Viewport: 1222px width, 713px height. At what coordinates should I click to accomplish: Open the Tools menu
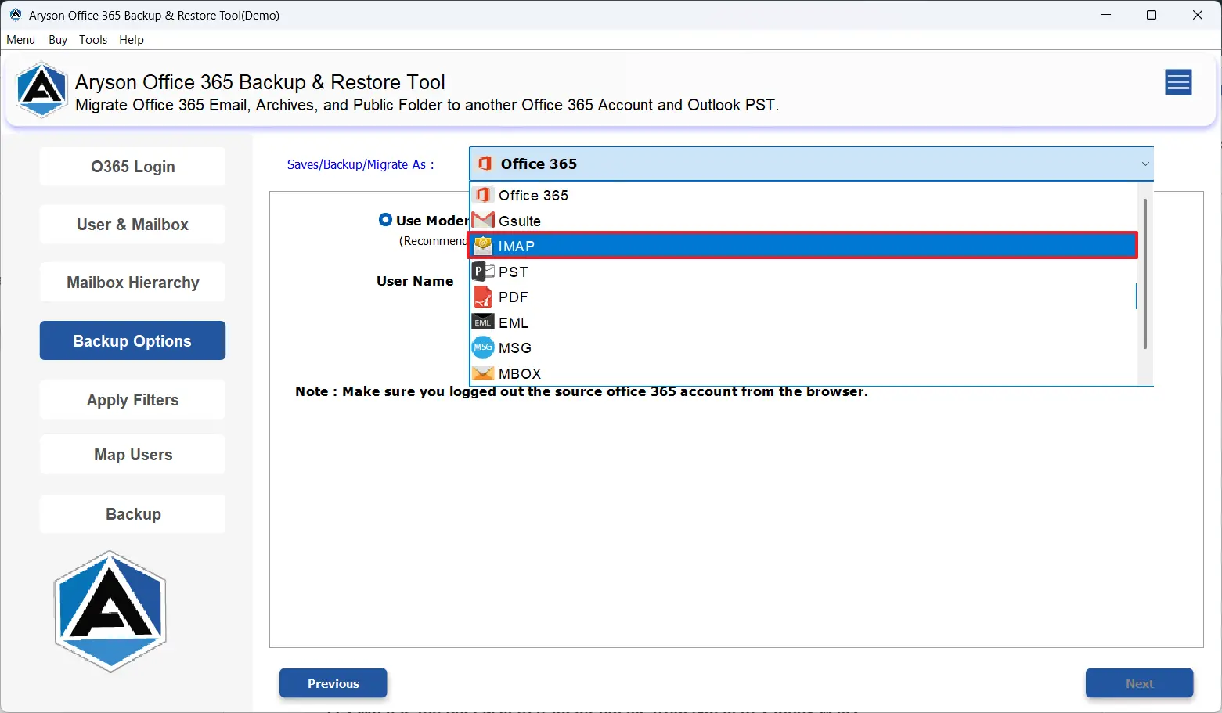[x=93, y=39]
